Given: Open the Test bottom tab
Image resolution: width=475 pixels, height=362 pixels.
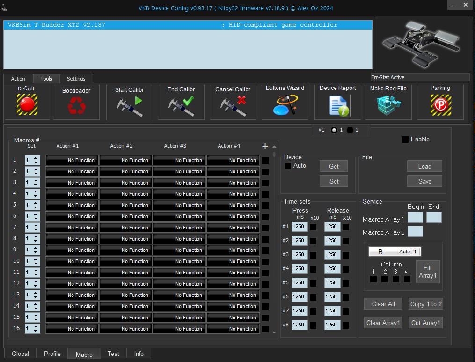Looking at the screenshot, I should [x=113, y=354].
